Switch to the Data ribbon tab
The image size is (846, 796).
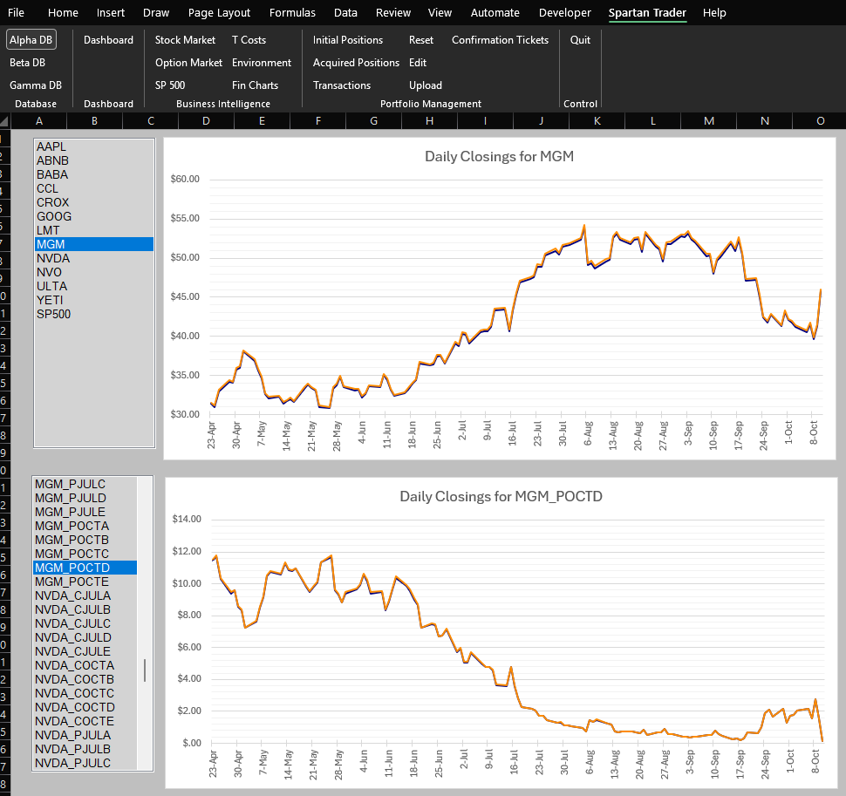point(345,13)
